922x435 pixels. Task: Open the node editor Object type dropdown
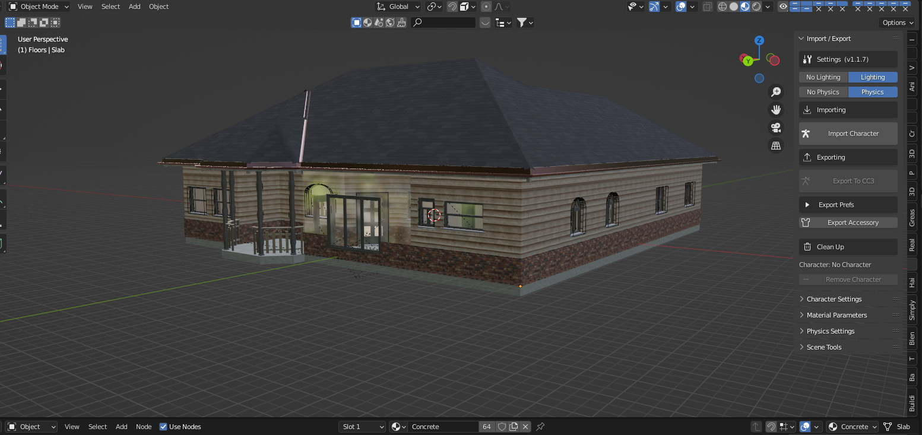pyautogui.click(x=31, y=427)
